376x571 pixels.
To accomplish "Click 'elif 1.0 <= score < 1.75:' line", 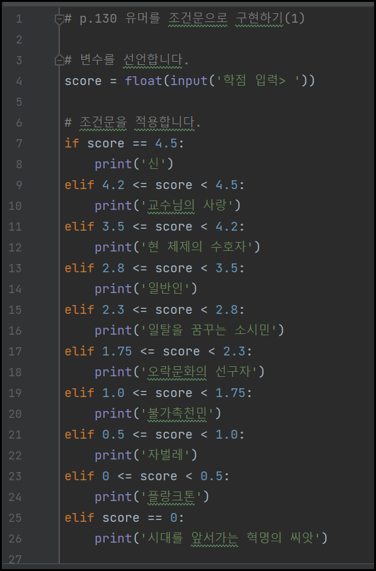I will [x=158, y=393].
